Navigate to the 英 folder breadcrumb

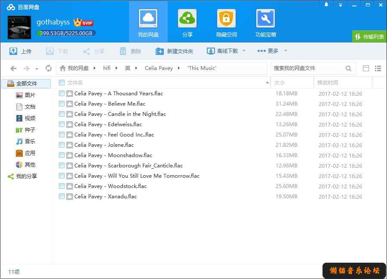click(x=128, y=68)
